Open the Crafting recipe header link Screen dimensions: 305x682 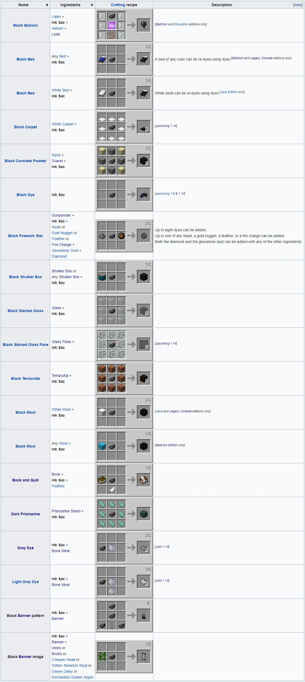tap(118, 5)
